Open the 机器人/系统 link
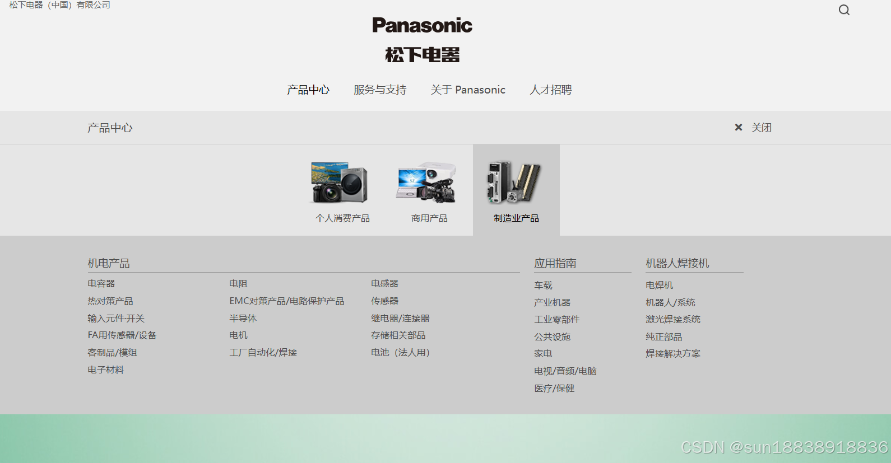 (670, 303)
